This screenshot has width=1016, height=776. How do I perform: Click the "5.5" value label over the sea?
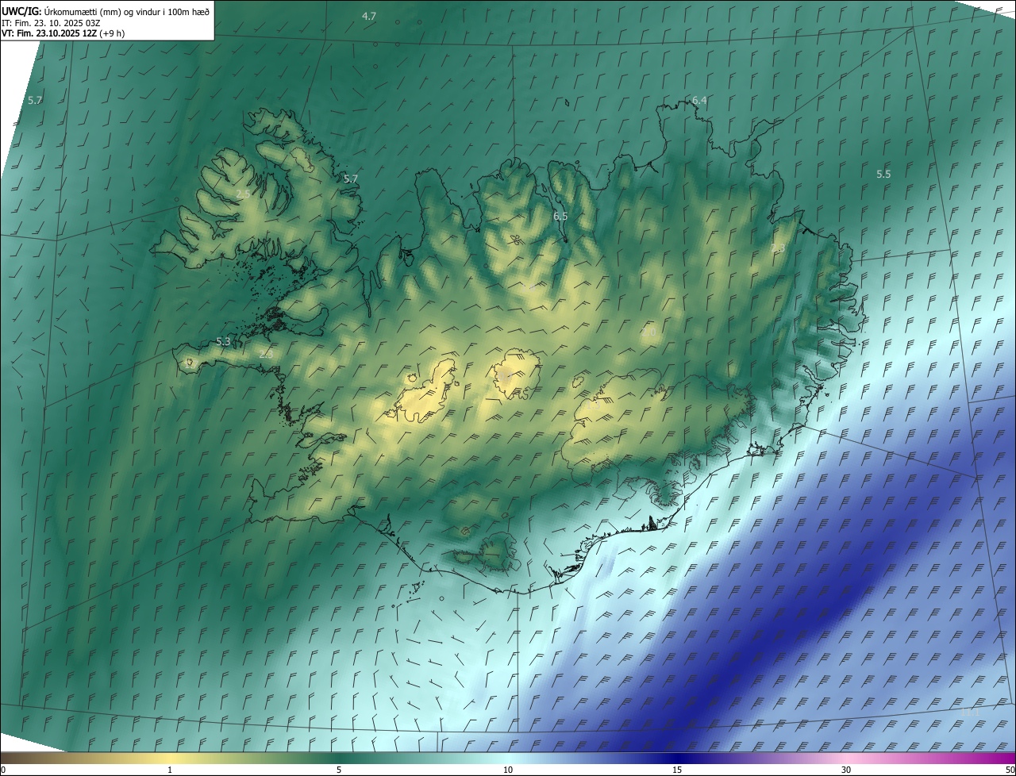[883, 174]
